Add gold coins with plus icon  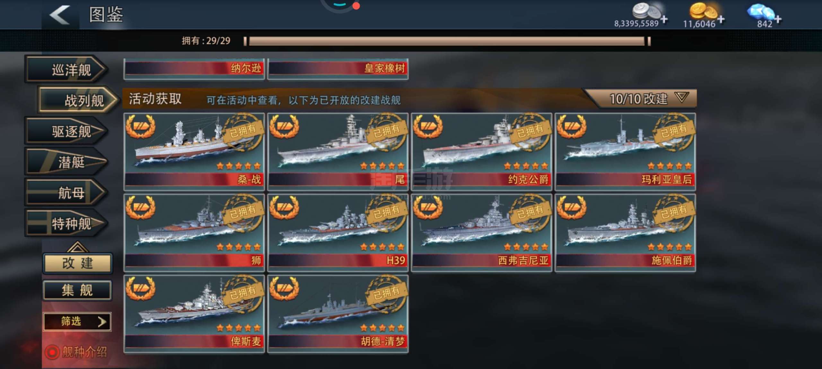(721, 20)
